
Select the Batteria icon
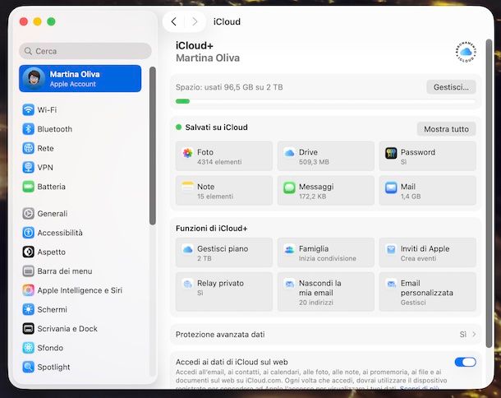pyautogui.click(x=29, y=187)
